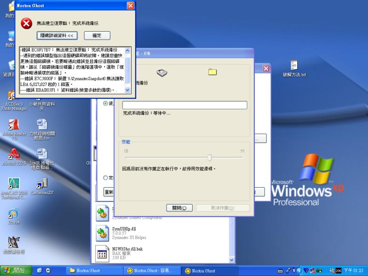Image resolution: width=368 pixels, height=276 pixels.
Task: Click the red error icon in the Norton Ghost dialog
Action: click(x=26, y=23)
